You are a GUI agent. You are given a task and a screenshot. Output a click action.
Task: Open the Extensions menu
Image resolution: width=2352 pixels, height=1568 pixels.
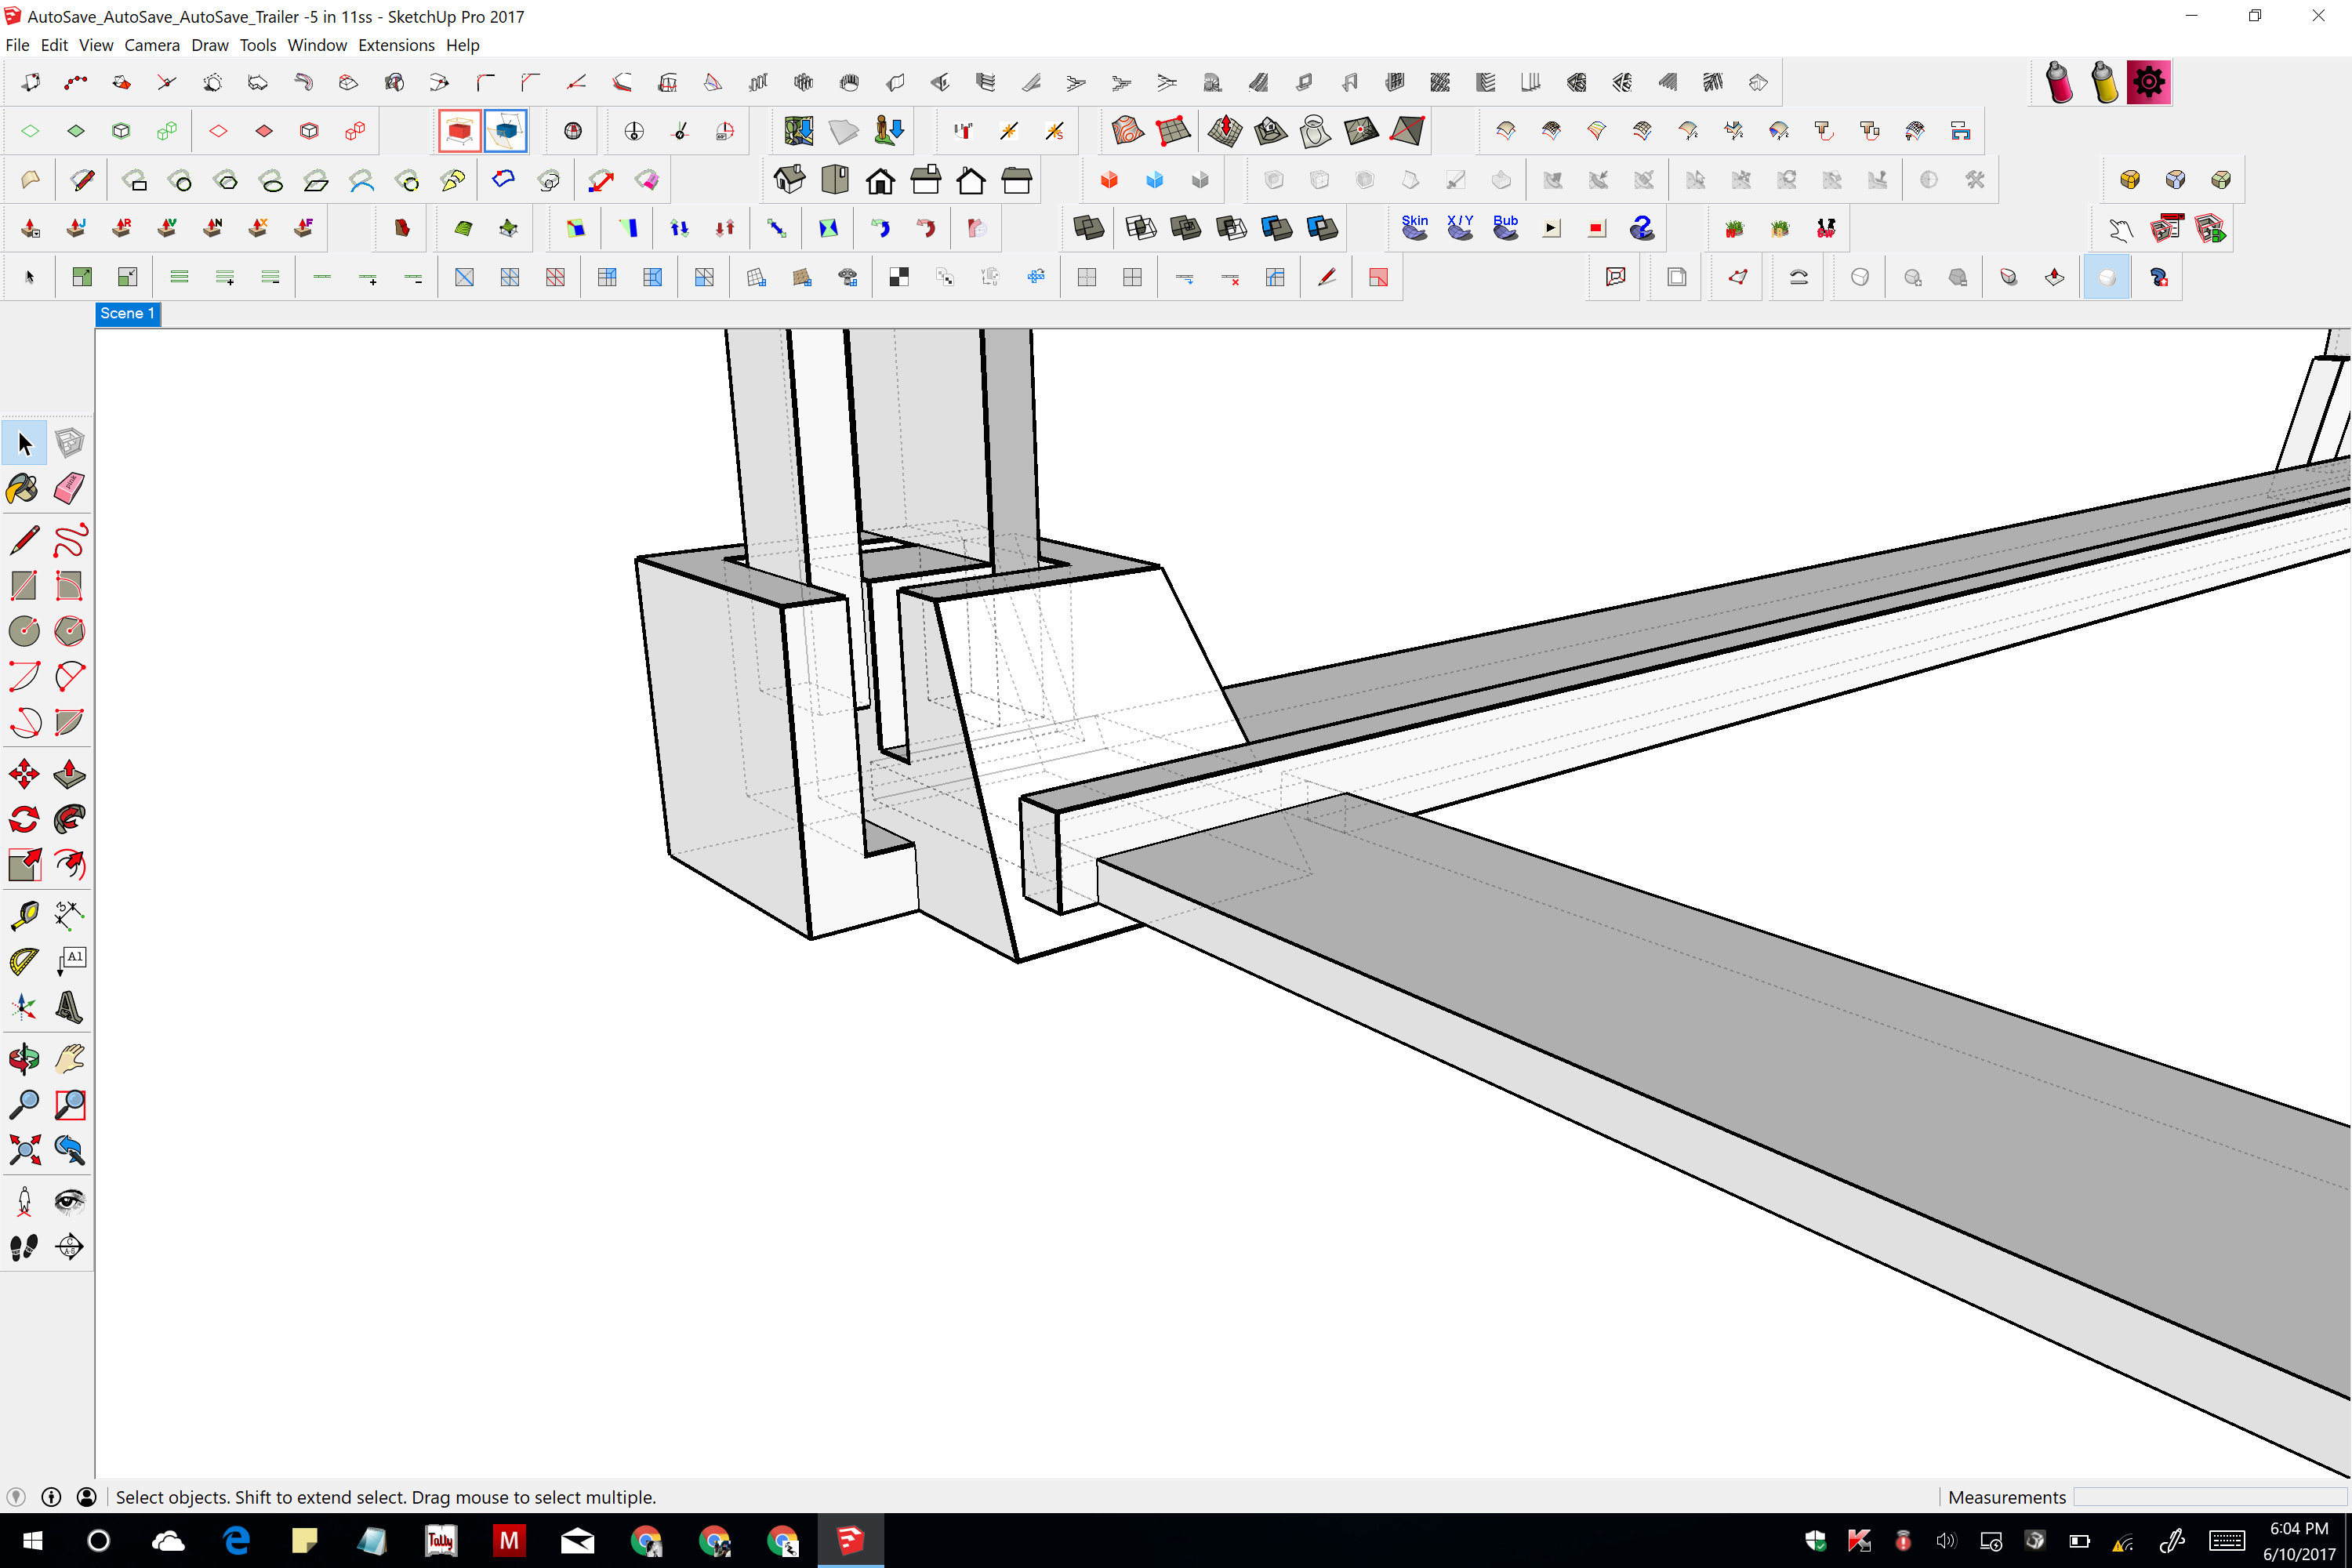(396, 45)
